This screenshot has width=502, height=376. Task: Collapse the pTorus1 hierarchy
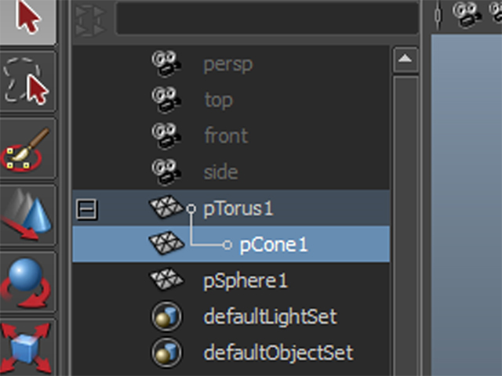tap(86, 209)
